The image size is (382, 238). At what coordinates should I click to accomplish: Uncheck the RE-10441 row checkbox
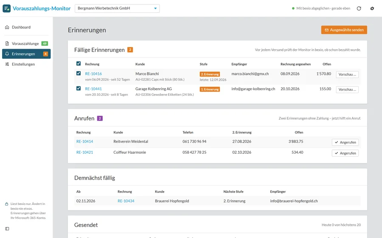coord(79,88)
